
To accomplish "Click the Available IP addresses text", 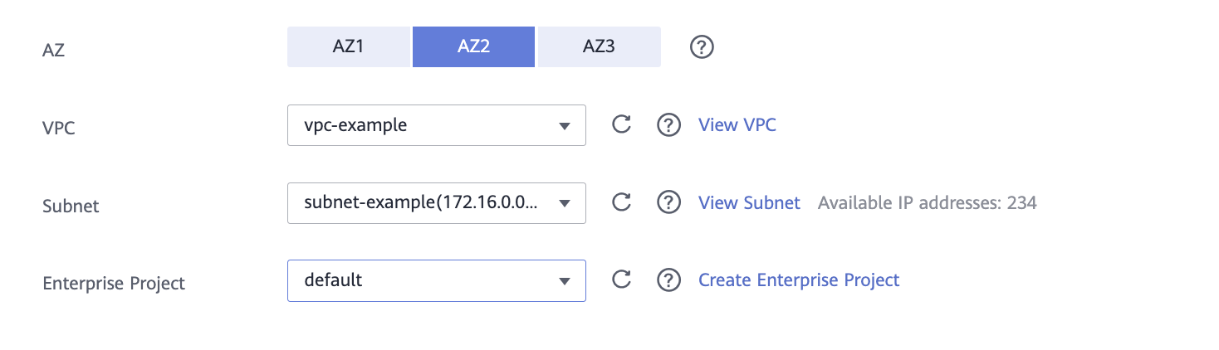I will coord(927,202).
